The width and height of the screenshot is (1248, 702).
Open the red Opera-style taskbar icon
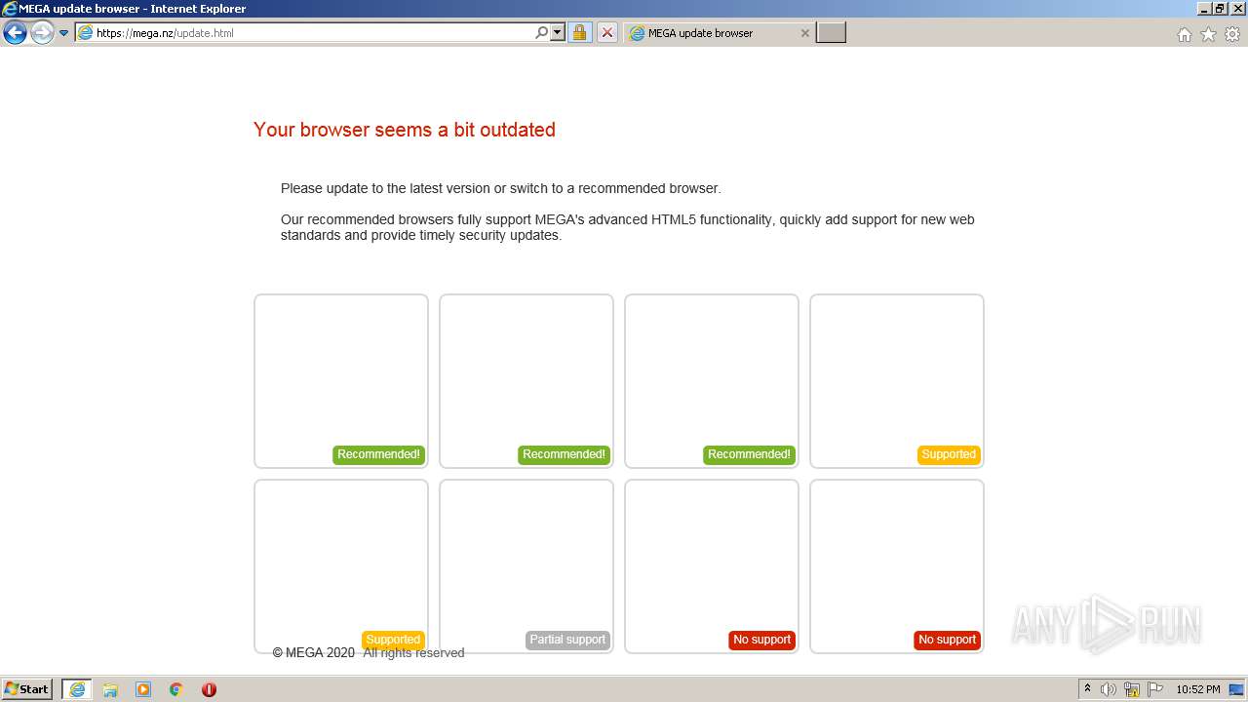tap(209, 689)
